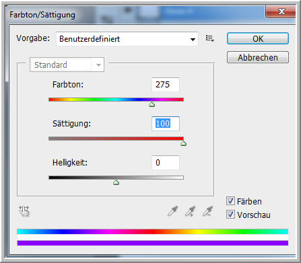Click the Benutzerdefiniert dropdown arrow

[x=193, y=40]
